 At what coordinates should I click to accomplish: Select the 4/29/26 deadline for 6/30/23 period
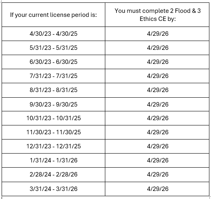pos(158,62)
